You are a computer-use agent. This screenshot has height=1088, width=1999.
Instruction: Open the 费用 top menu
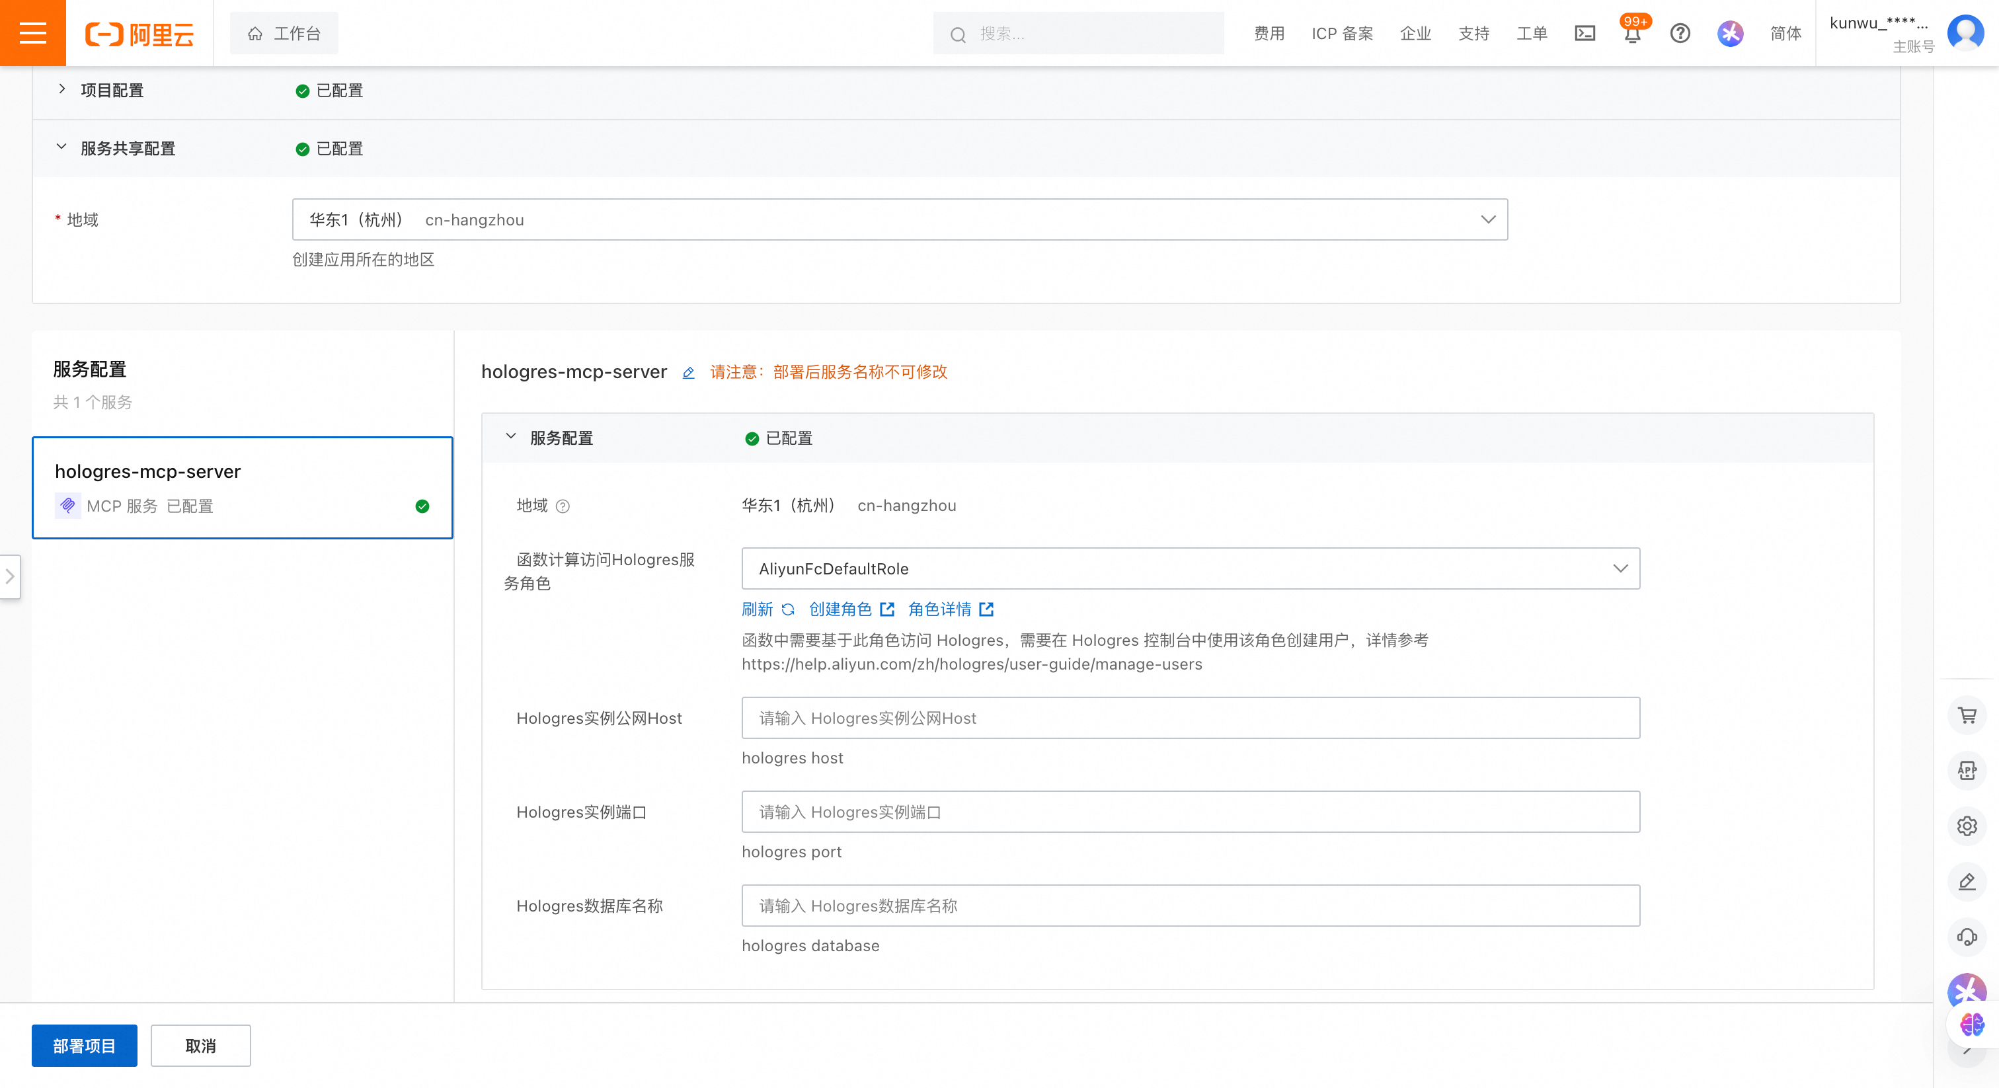click(x=1269, y=33)
